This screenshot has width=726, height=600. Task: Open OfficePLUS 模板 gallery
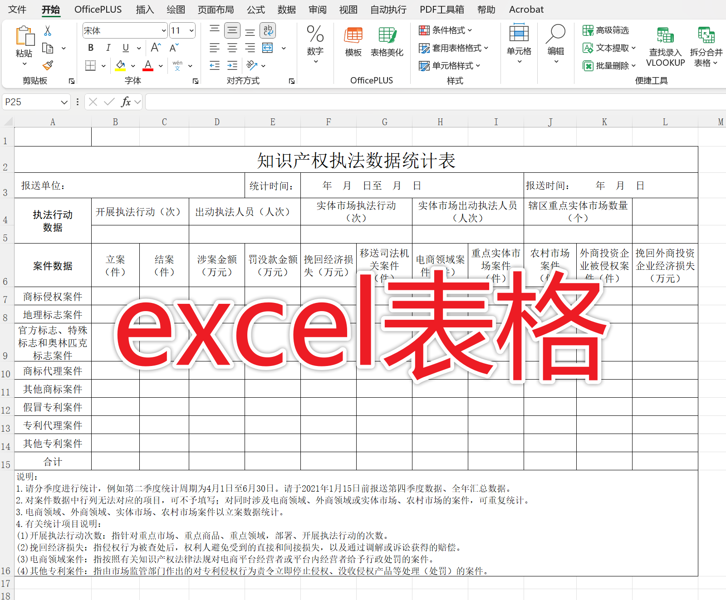353,41
